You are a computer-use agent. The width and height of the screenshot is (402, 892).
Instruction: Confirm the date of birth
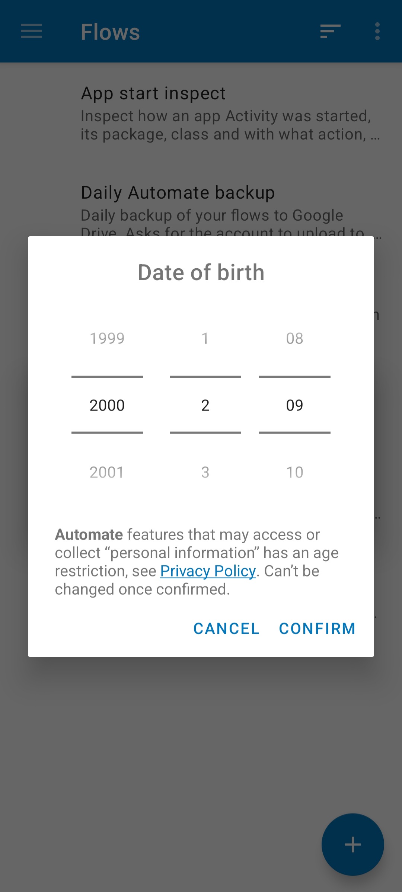317,629
